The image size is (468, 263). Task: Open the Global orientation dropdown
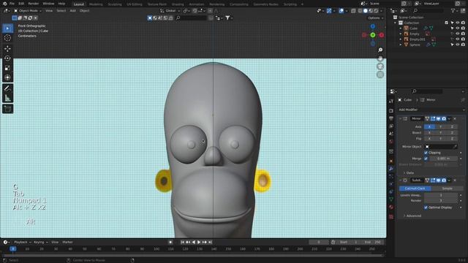point(170,11)
